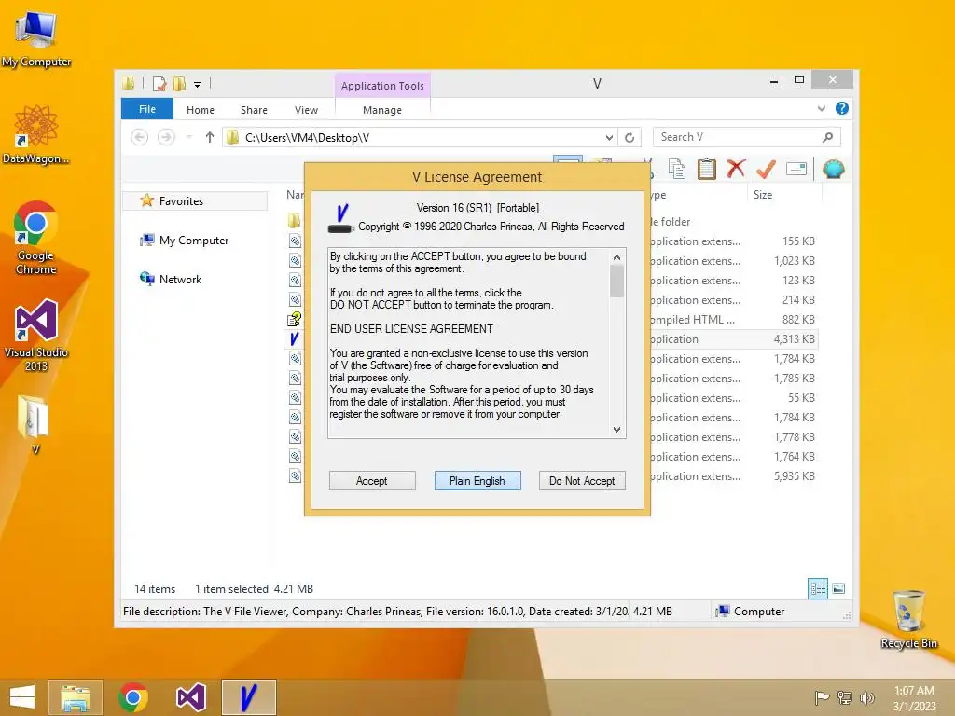Click the Windows Start button
The width and height of the screenshot is (955, 716).
tap(22, 697)
